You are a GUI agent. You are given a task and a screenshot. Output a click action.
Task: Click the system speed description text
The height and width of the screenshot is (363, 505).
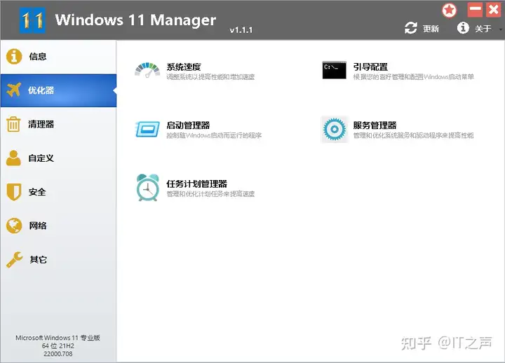210,77
